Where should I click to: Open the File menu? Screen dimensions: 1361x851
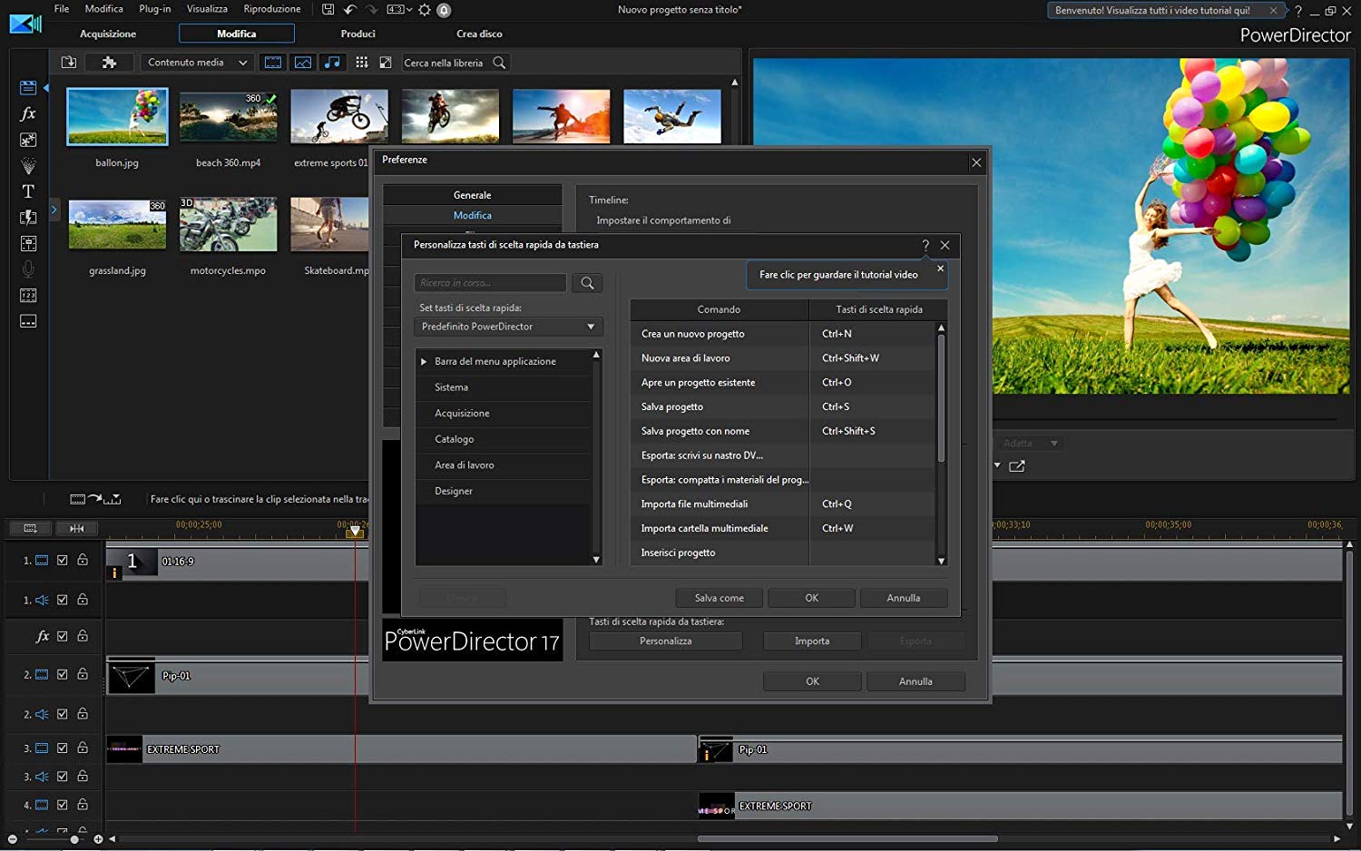pos(62,9)
